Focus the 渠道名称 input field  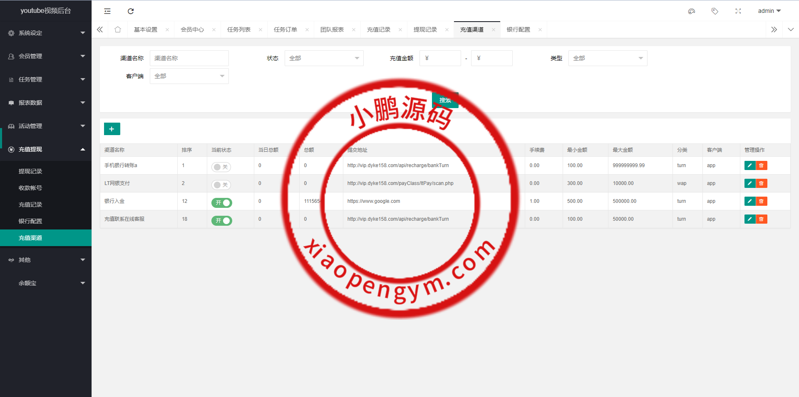189,58
